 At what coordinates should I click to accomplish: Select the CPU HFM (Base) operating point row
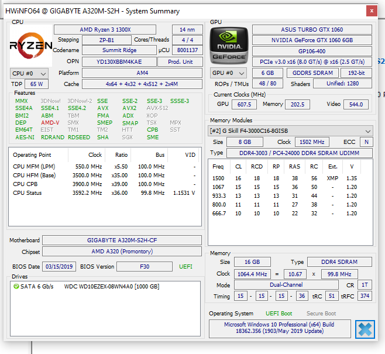(x=104, y=176)
